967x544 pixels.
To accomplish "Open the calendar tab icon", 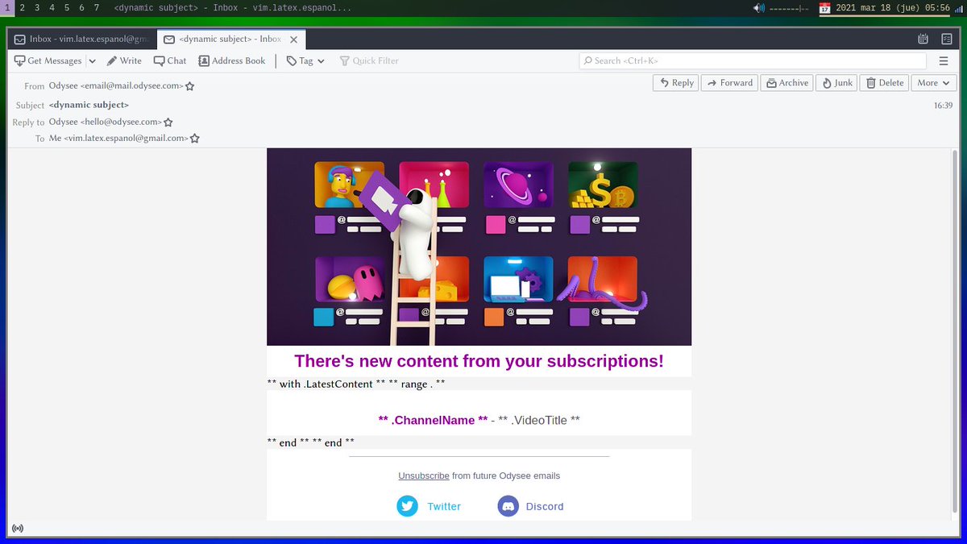I will coord(923,39).
